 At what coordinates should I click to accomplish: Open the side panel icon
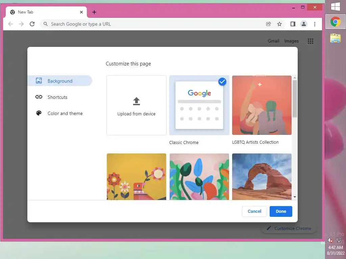(293, 24)
